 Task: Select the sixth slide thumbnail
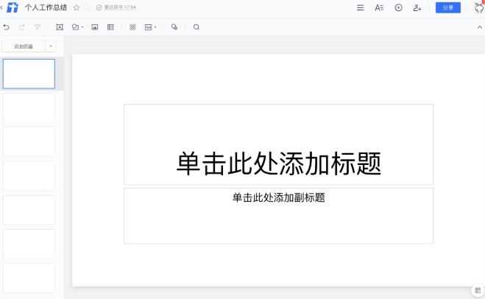click(29, 244)
